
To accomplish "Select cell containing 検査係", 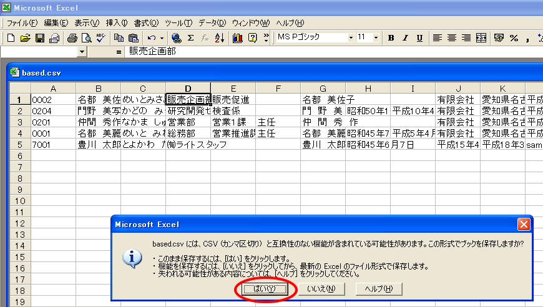I will 233,111.
